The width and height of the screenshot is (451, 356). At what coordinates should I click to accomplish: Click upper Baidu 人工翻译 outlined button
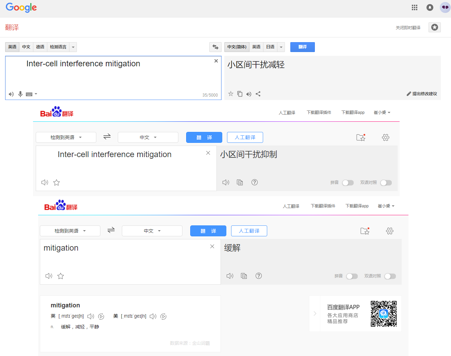tap(245, 137)
